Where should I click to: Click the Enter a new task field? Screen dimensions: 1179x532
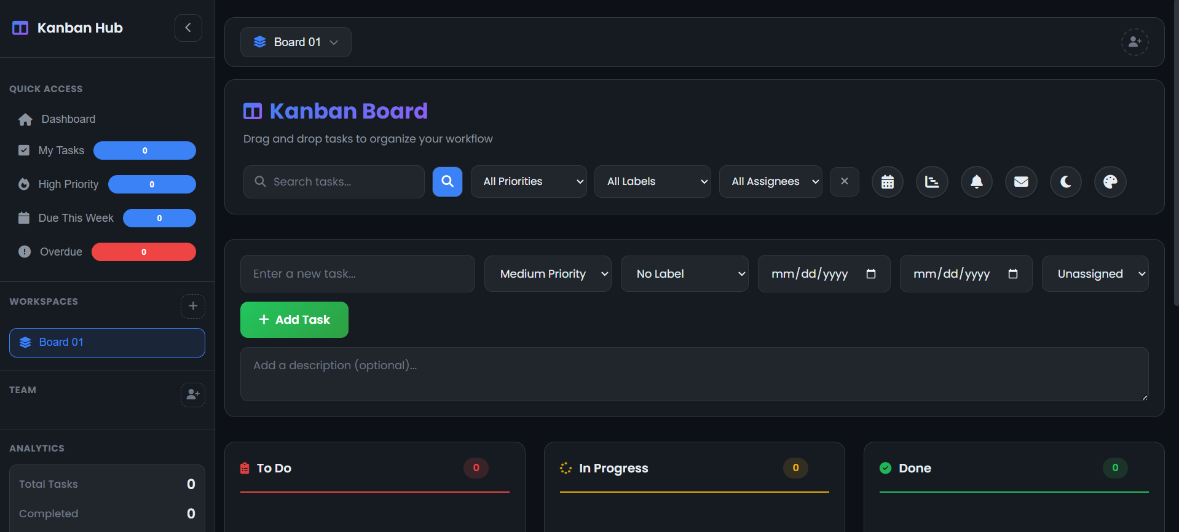357,274
